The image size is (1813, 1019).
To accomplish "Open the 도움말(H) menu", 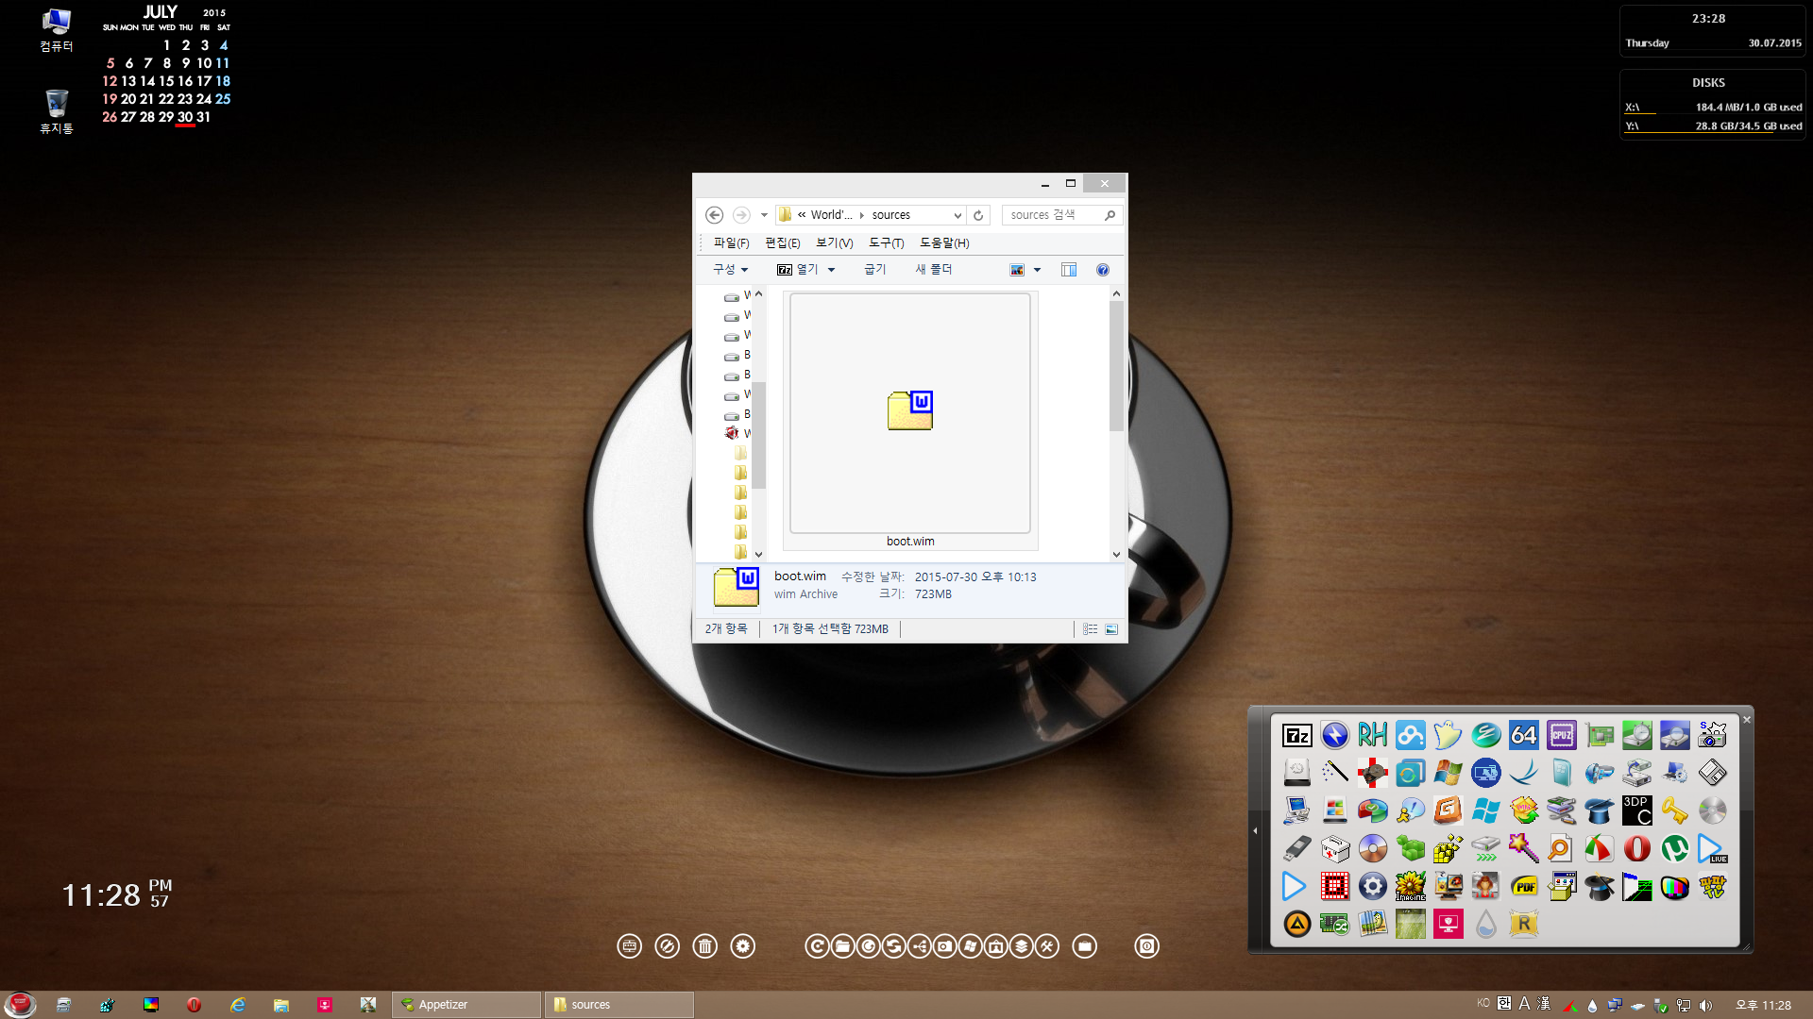I will click(944, 243).
